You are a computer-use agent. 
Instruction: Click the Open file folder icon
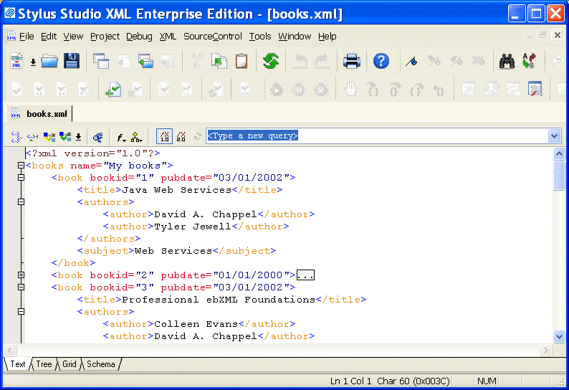pos(49,62)
